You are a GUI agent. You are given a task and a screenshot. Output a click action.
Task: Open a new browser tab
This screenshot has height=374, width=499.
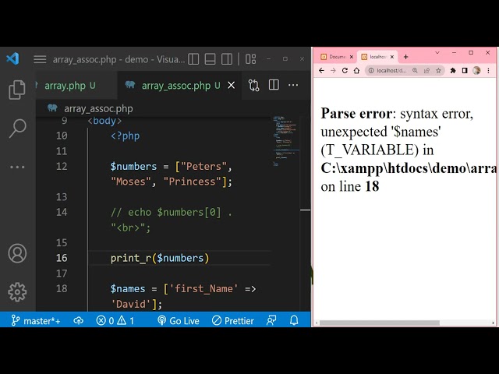click(405, 57)
